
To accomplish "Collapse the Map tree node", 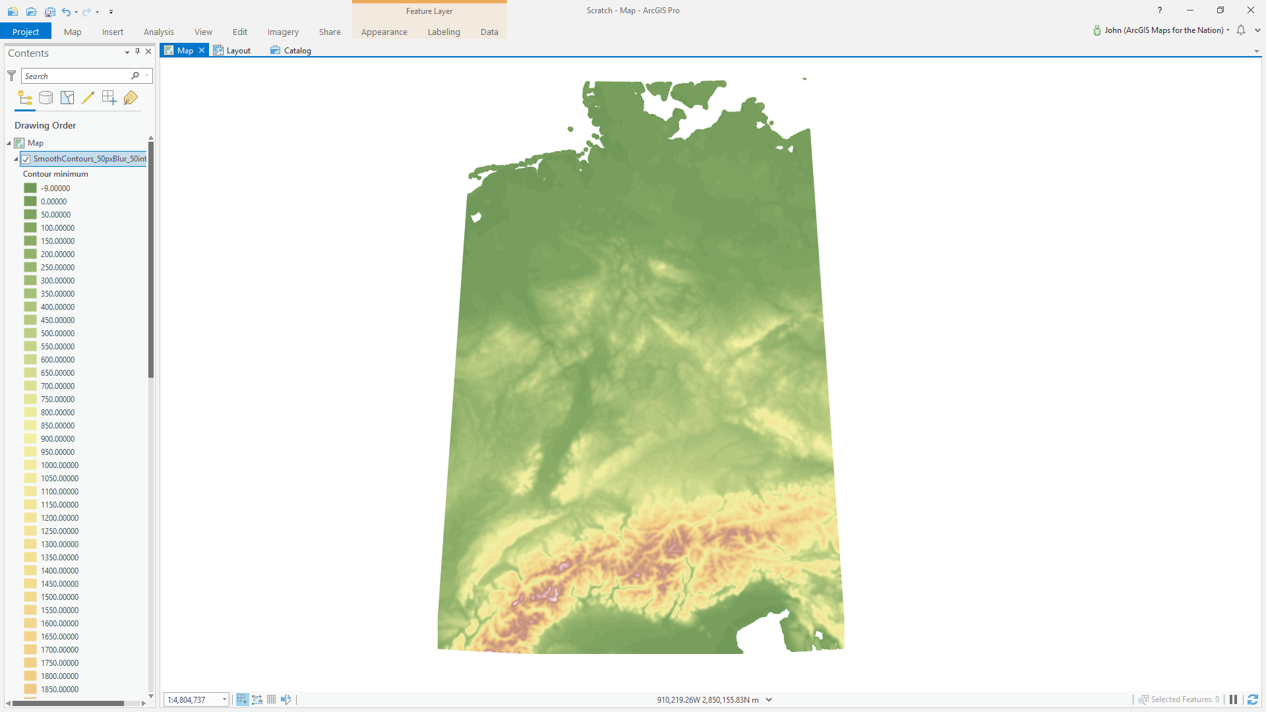I will pyautogui.click(x=9, y=143).
